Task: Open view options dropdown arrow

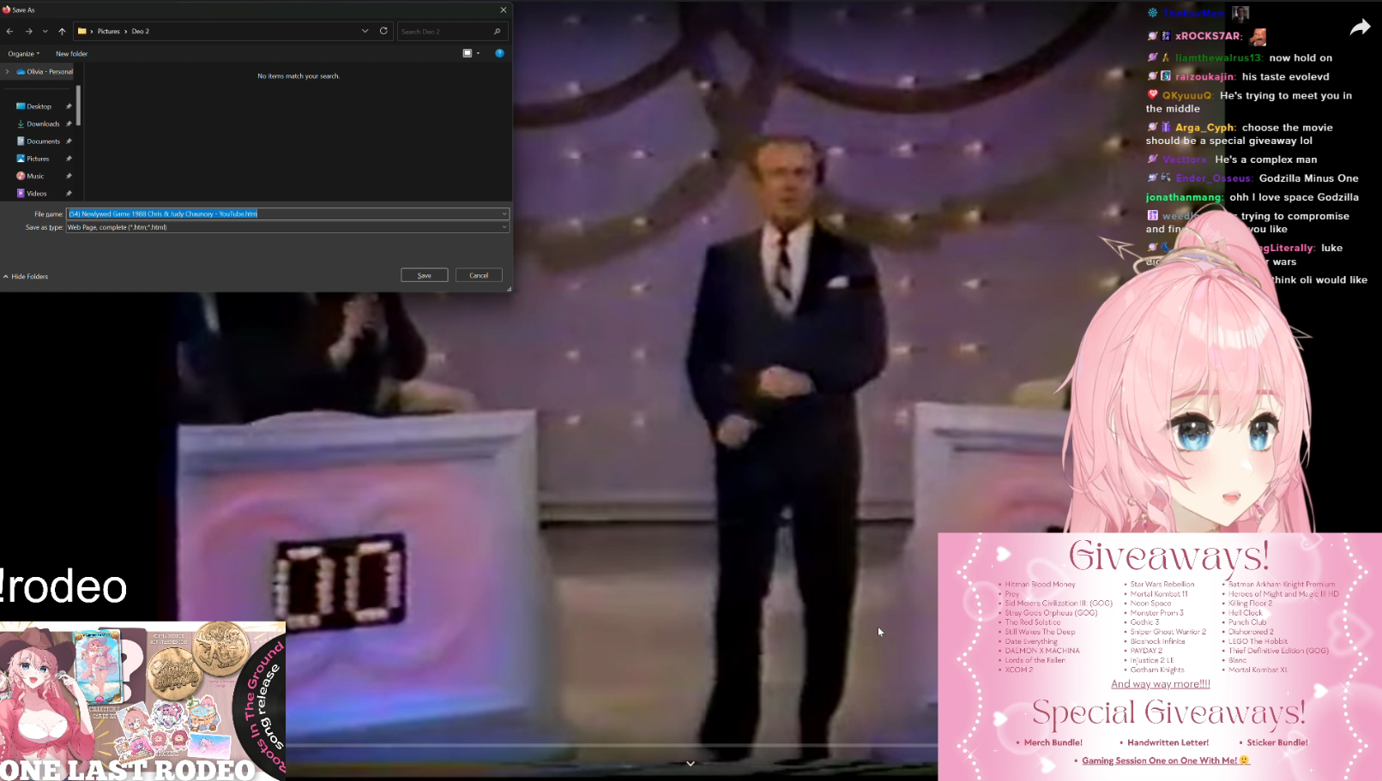Action: 479,53
